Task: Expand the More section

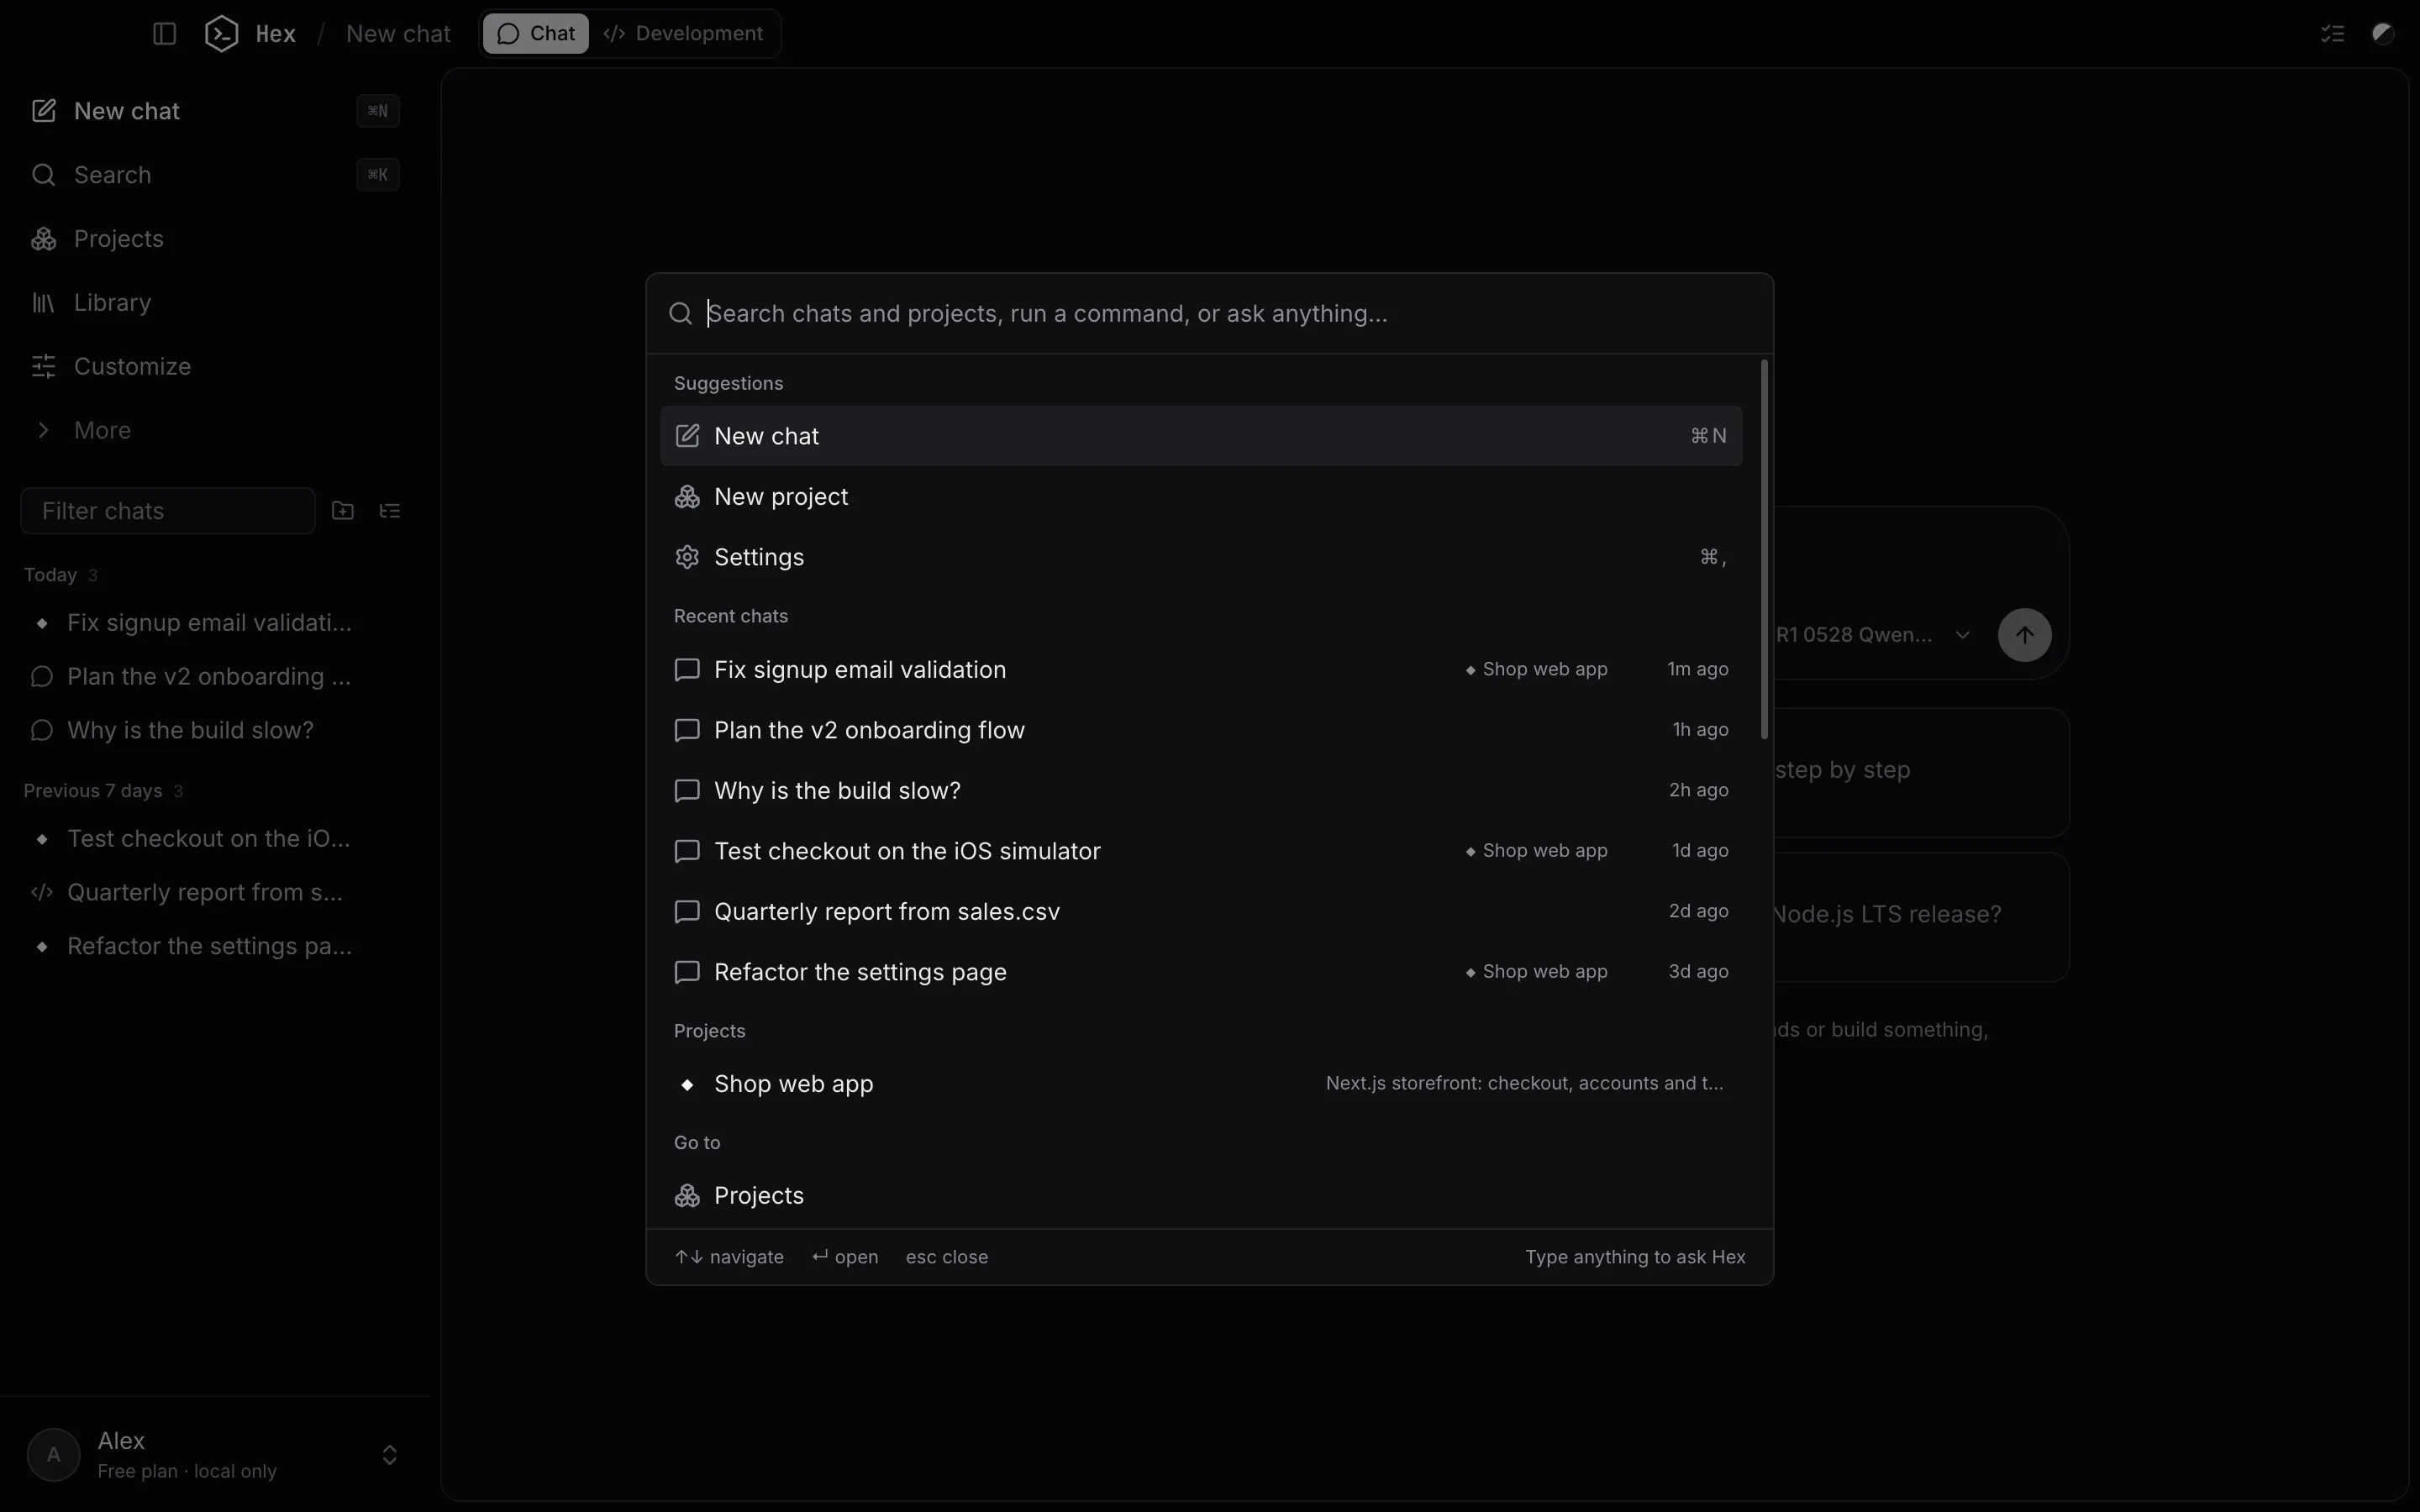Action: click(x=215, y=431)
